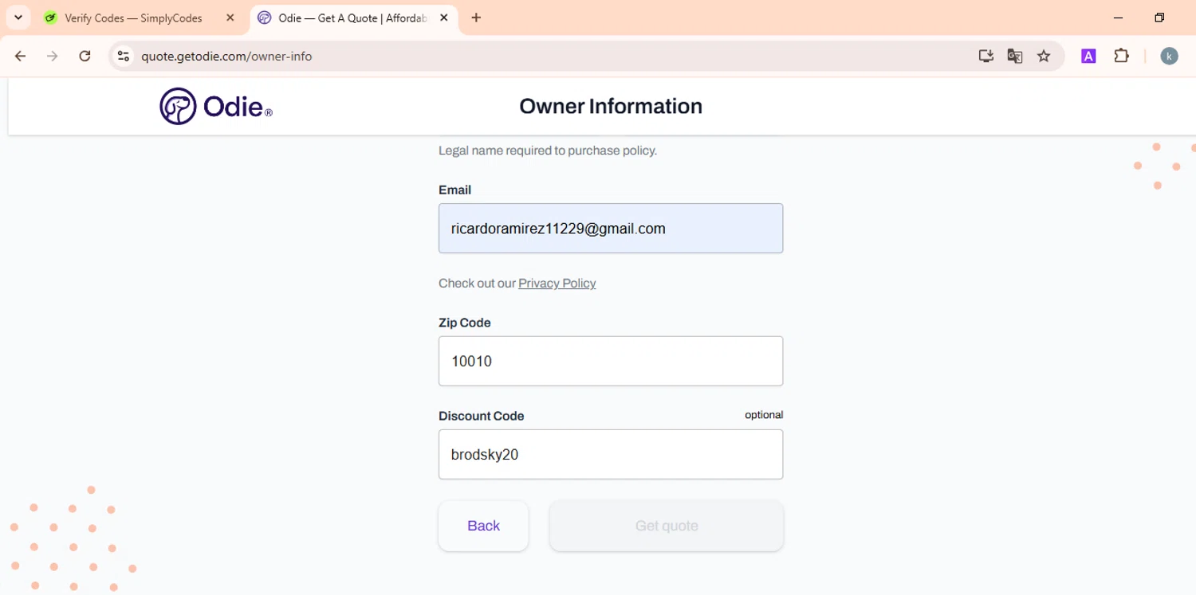Click the Owner Information heading
This screenshot has width=1196, height=595.
click(611, 106)
